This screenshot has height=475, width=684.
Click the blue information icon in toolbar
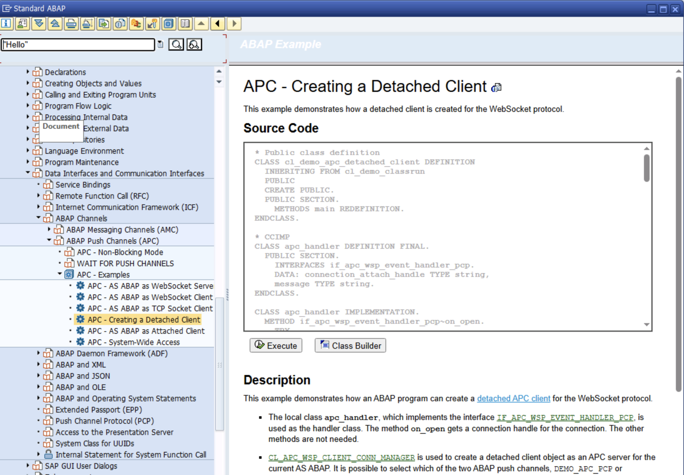[7, 24]
